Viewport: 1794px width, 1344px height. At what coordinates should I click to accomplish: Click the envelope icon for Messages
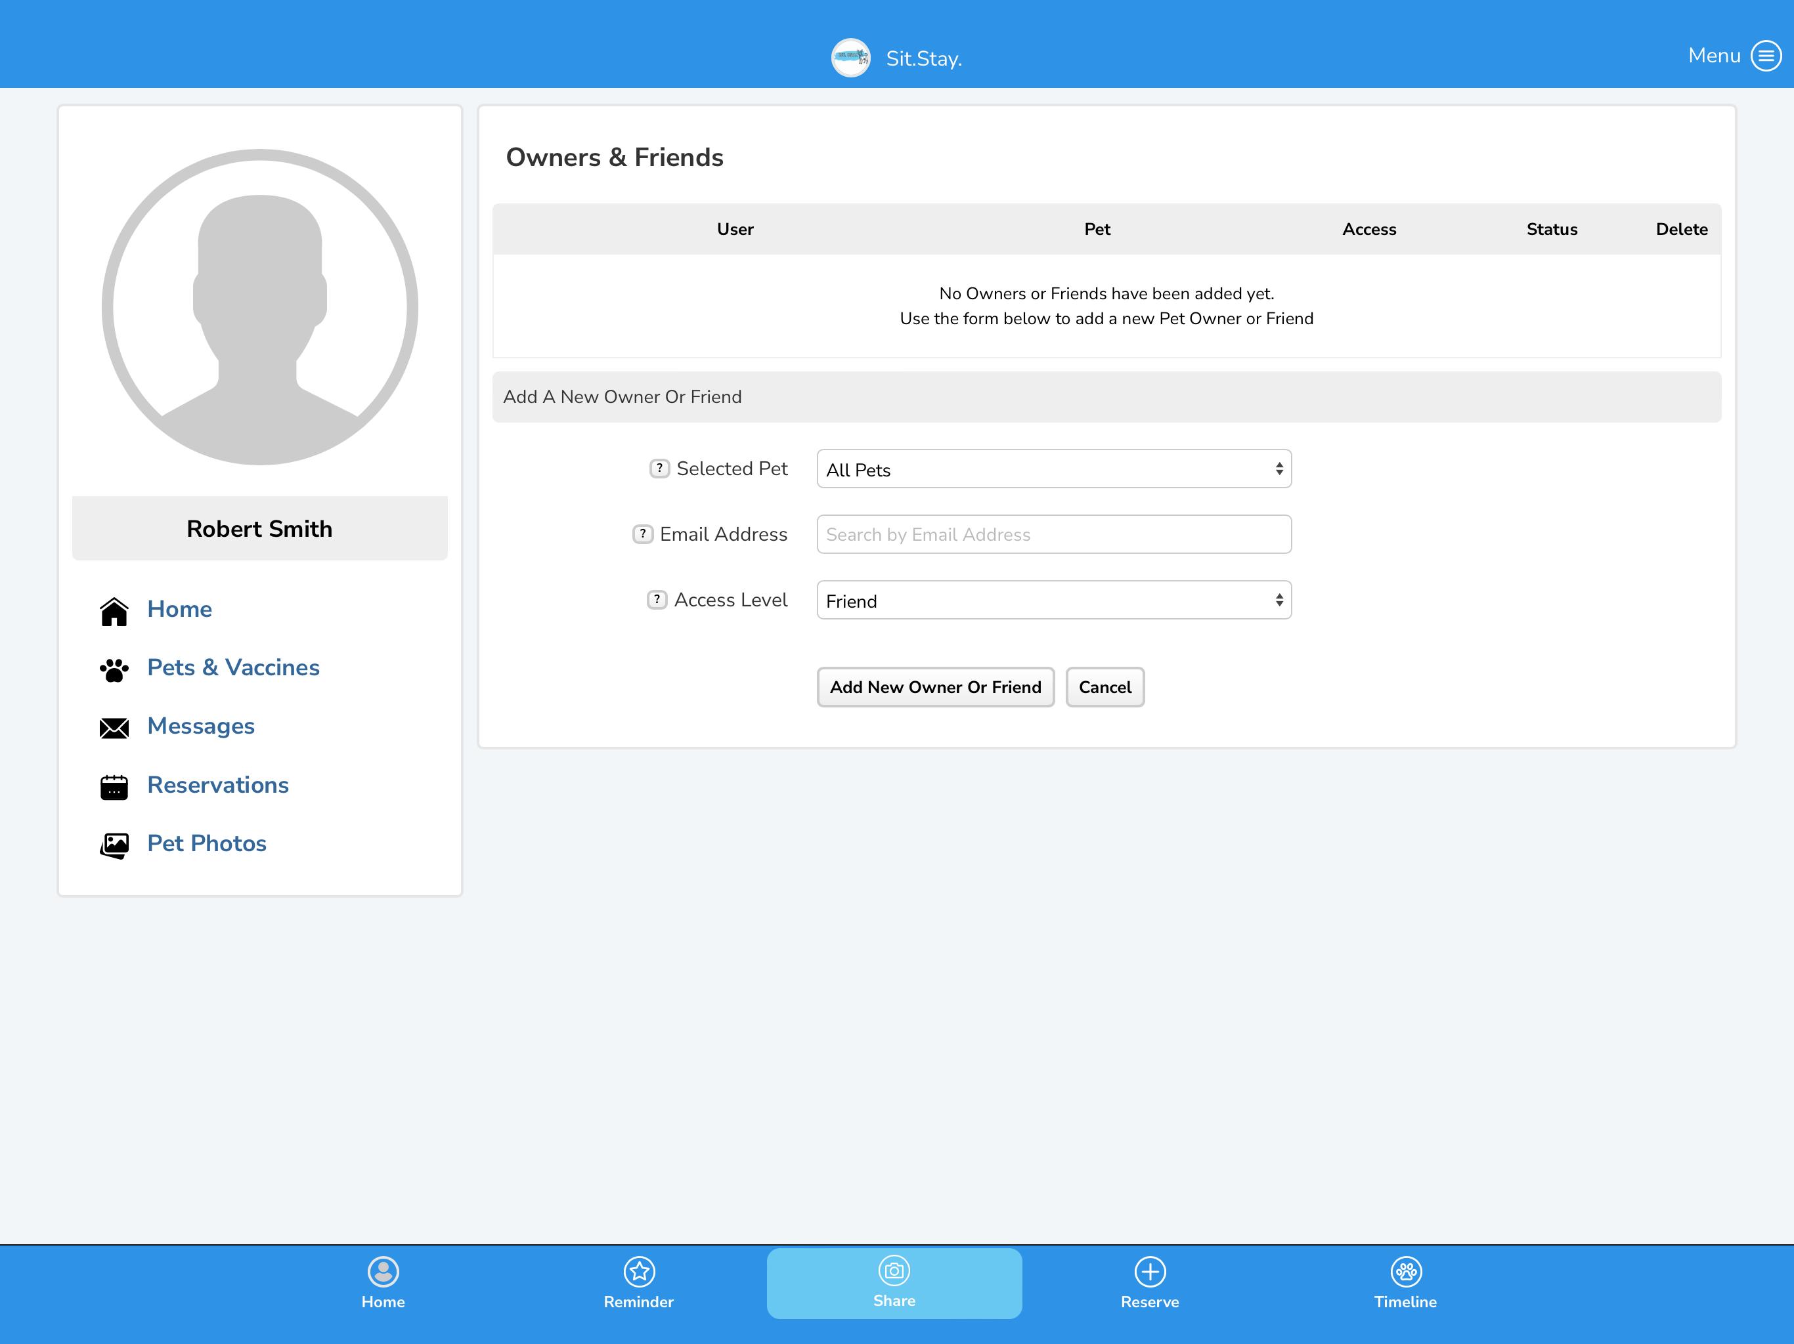tap(114, 728)
